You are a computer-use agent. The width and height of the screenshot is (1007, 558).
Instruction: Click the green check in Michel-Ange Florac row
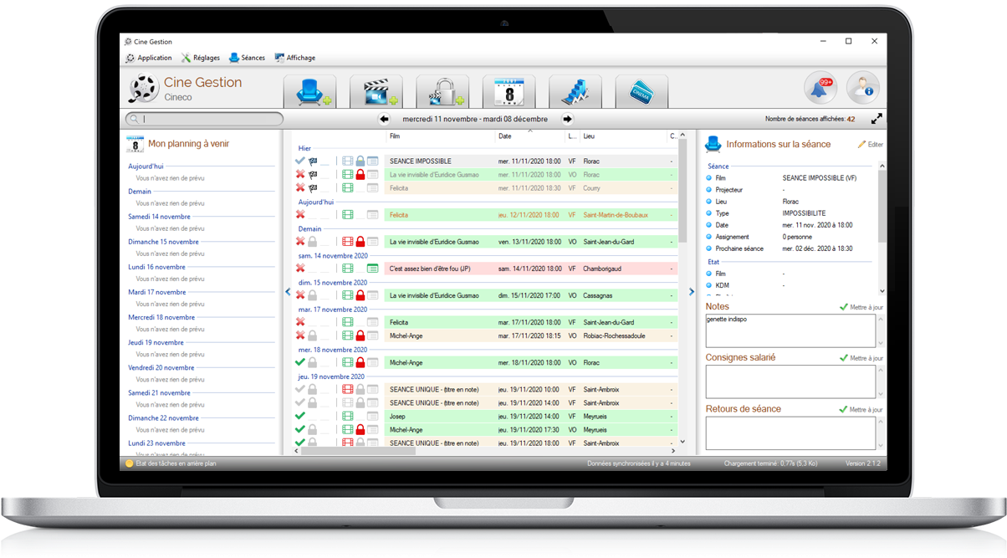click(x=300, y=362)
